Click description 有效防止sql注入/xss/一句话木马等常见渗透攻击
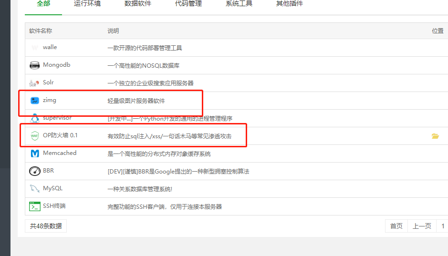Image resolution: width=448 pixels, height=256 pixels. [x=169, y=136]
